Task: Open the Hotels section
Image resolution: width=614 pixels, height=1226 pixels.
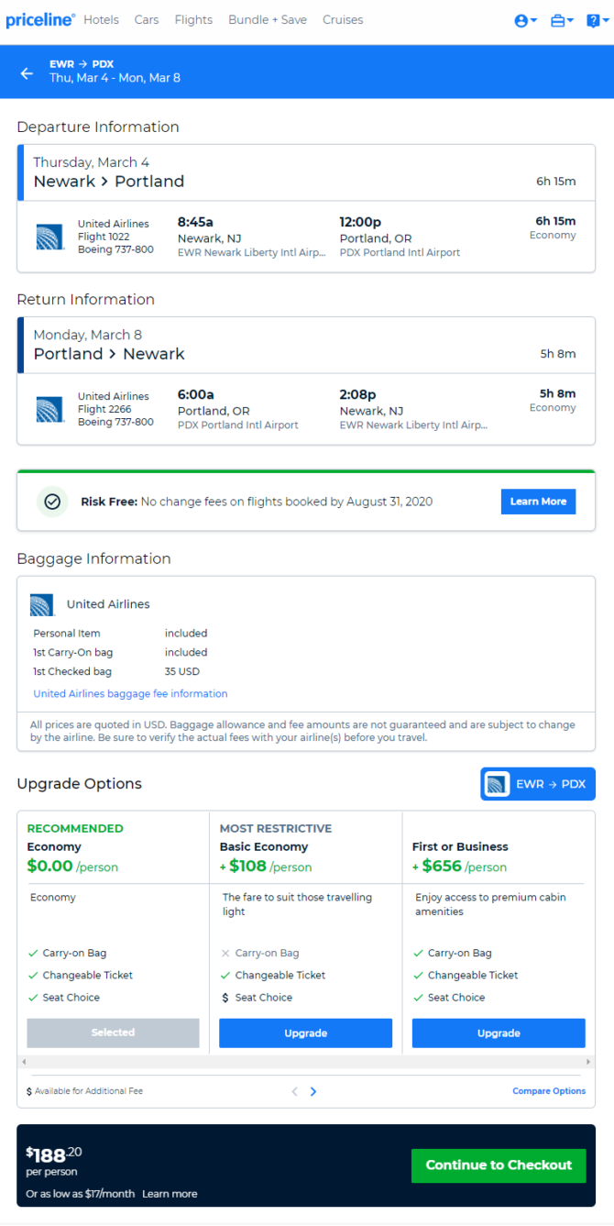Action: click(x=101, y=19)
